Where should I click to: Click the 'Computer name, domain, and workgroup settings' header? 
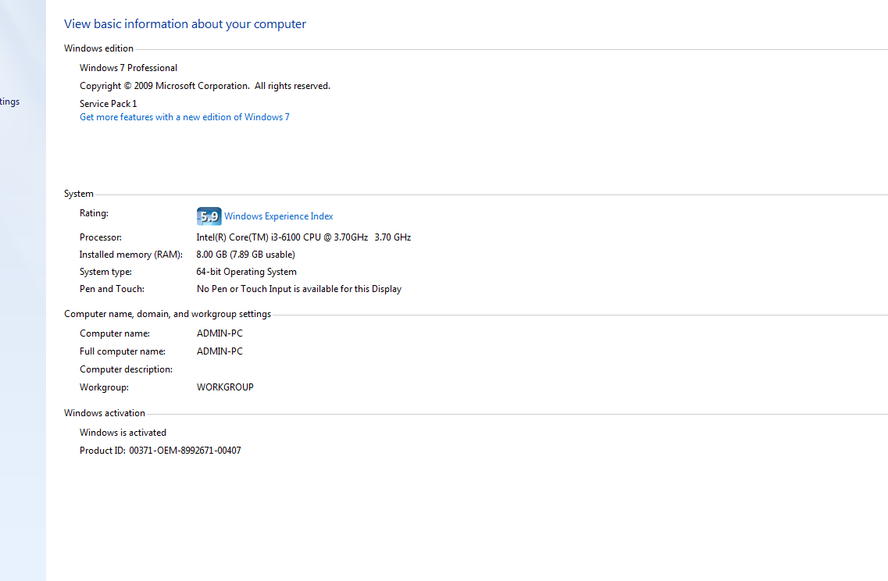click(x=168, y=314)
